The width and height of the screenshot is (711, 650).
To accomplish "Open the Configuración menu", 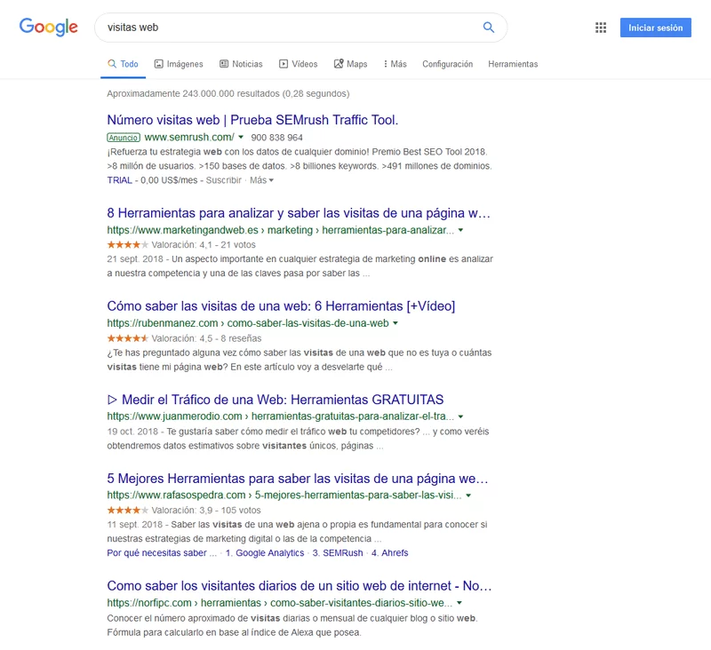I will tap(448, 64).
